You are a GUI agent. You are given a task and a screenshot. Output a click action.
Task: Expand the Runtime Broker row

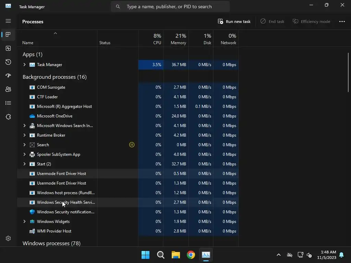click(x=24, y=135)
